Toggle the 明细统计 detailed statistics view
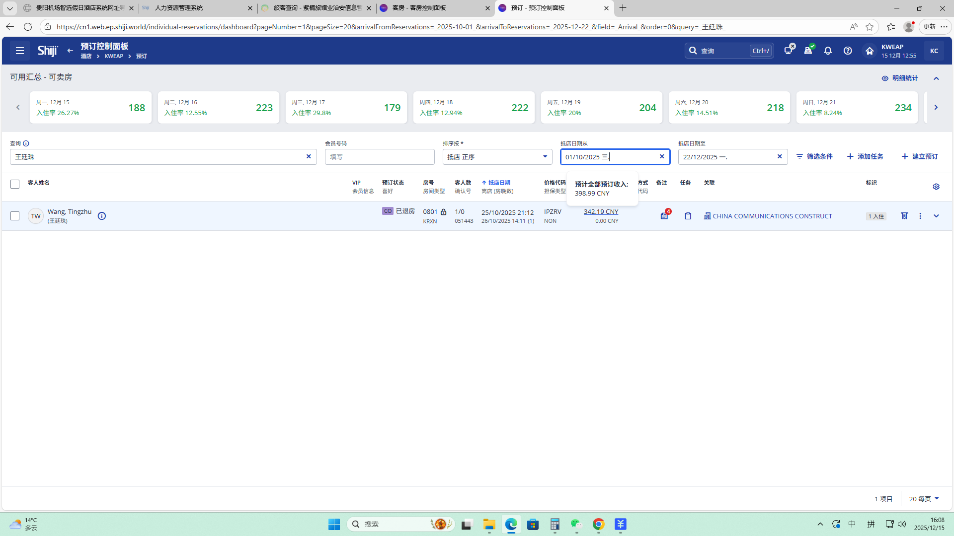This screenshot has width=954, height=536. [900, 78]
